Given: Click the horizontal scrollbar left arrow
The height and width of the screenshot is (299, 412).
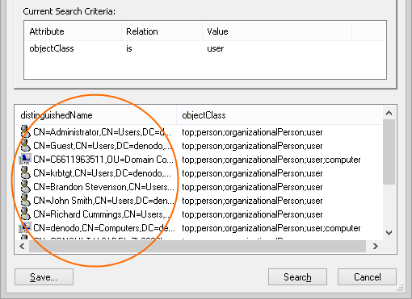Looking at the screenshot, I should click(x=22, y=246).
